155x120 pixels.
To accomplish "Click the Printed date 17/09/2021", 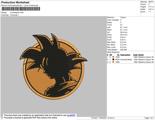I will click(x=103, y=118).
